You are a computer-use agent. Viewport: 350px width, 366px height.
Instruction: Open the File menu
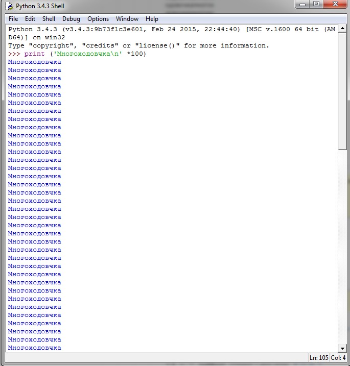point(13,19)
